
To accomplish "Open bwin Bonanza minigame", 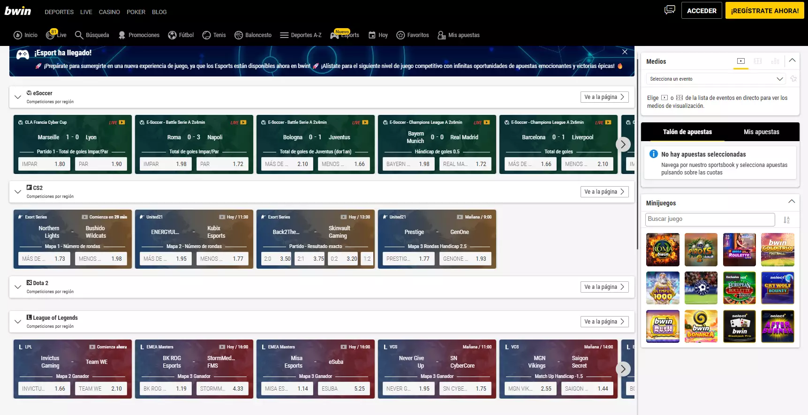I will click(x=701, y=326).
